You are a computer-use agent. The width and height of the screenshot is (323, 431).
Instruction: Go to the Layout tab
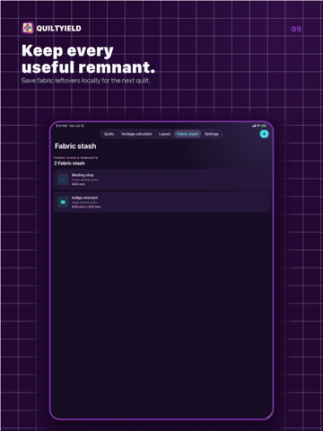(164, 134)
